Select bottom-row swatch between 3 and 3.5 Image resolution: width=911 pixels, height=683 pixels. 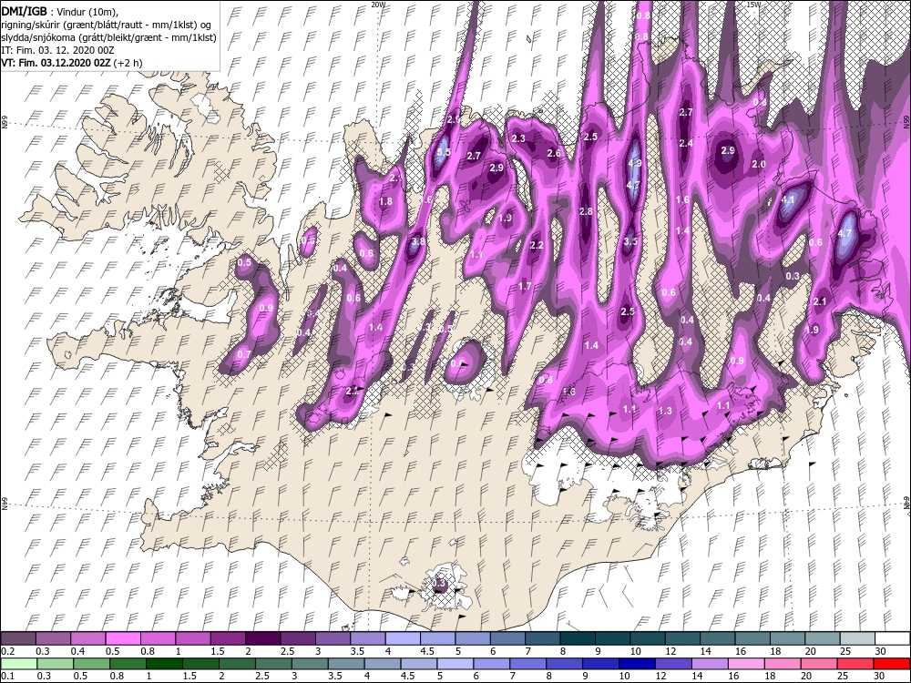(310, 663)
